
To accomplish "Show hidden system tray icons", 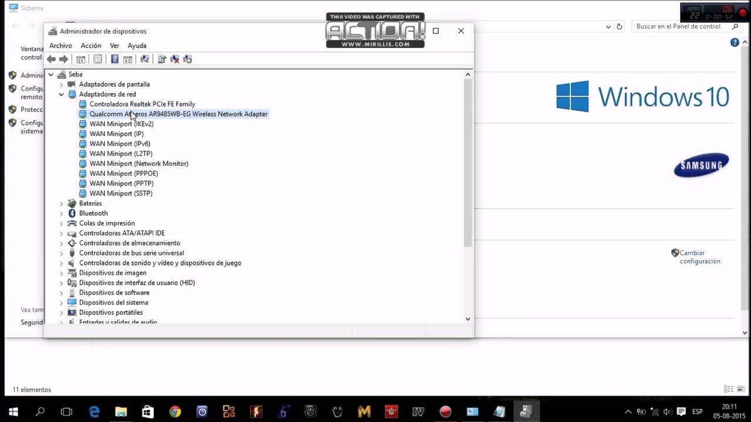I will point(628,411).
